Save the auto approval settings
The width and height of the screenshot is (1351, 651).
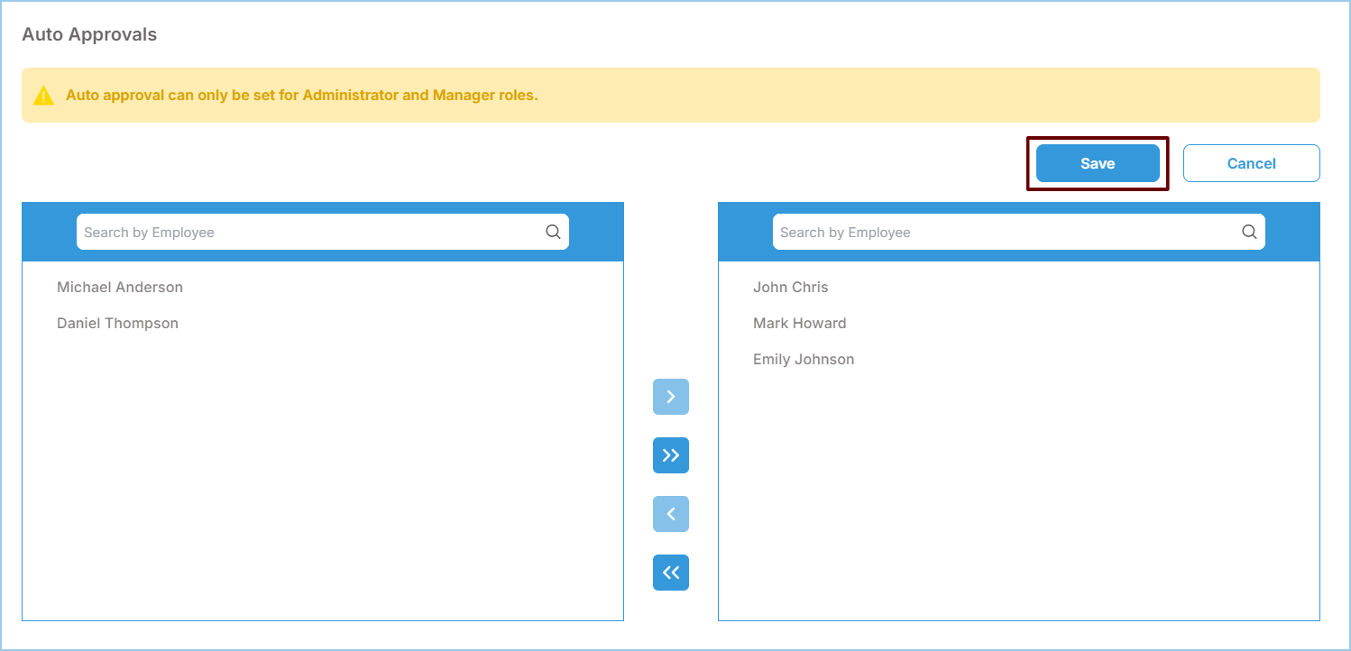click(x=1097, y=163)
